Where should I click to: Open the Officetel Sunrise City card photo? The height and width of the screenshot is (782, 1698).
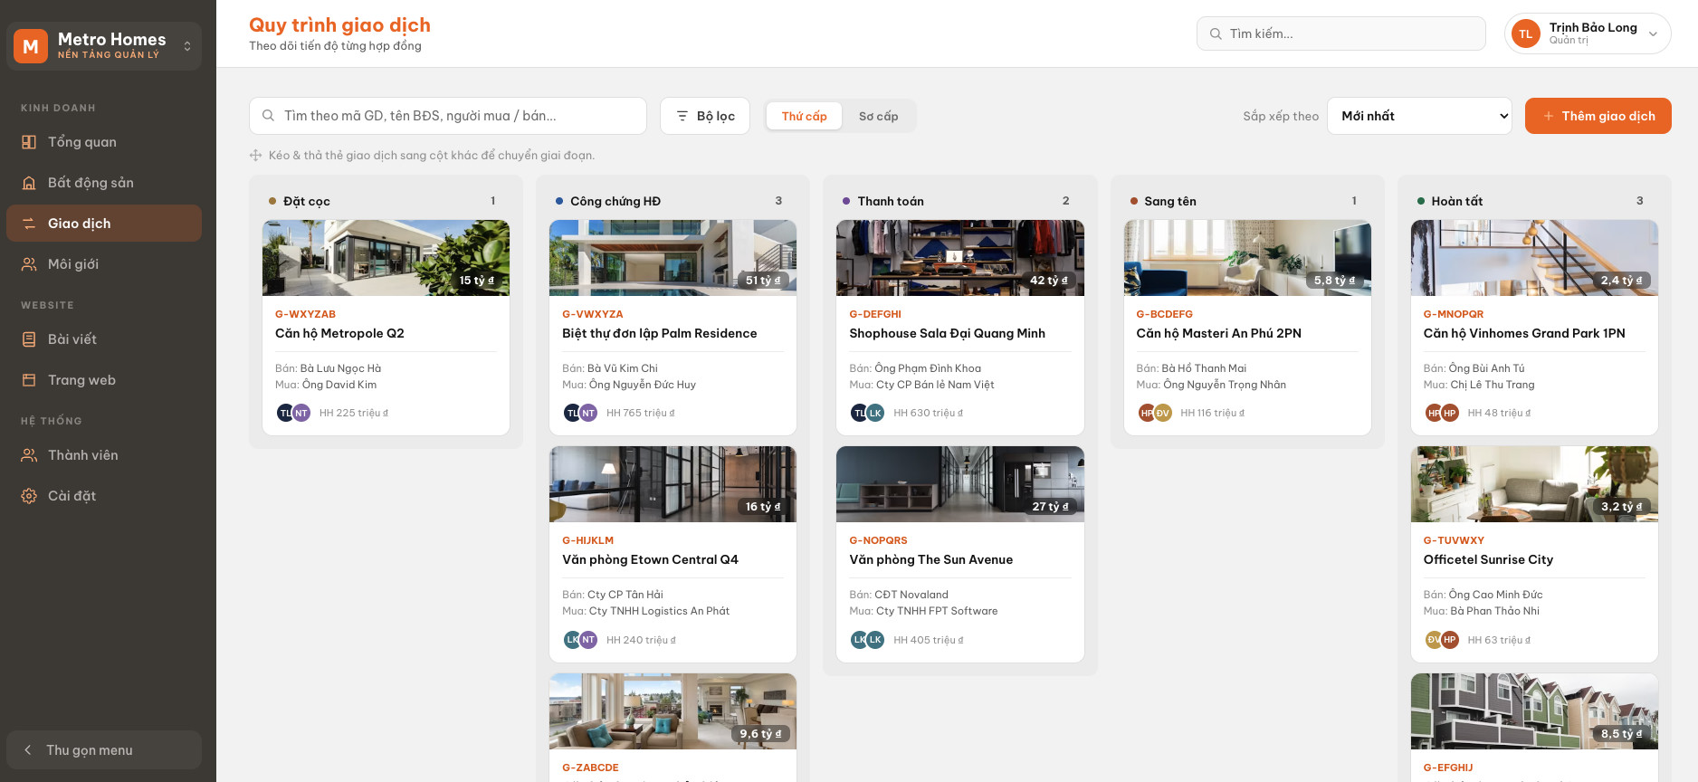1534,484
